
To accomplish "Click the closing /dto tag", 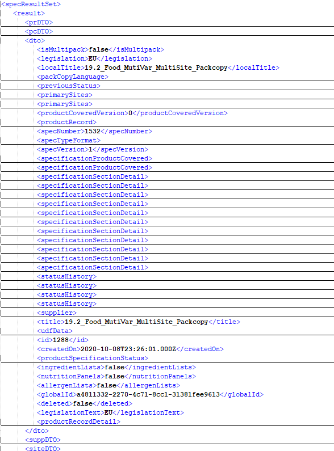I will click(37, 431).
